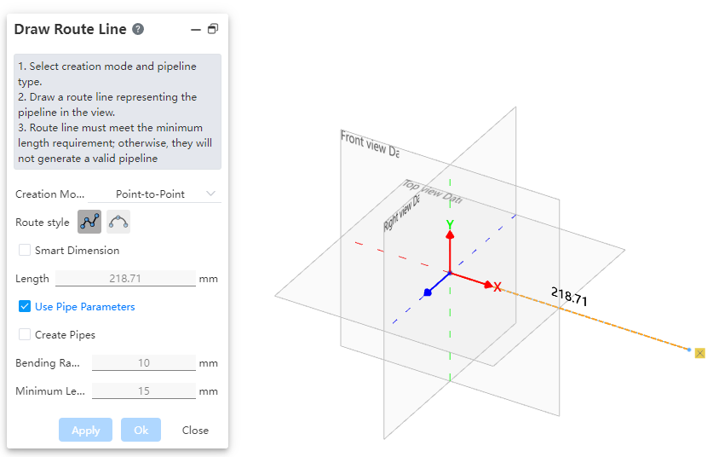Click the Length input field
Image resolution: width=713 pixels, height=457 pixels.
pos(125,279)
